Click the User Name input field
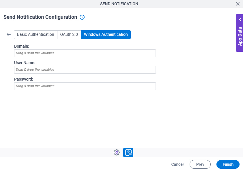 coord(85,70)
